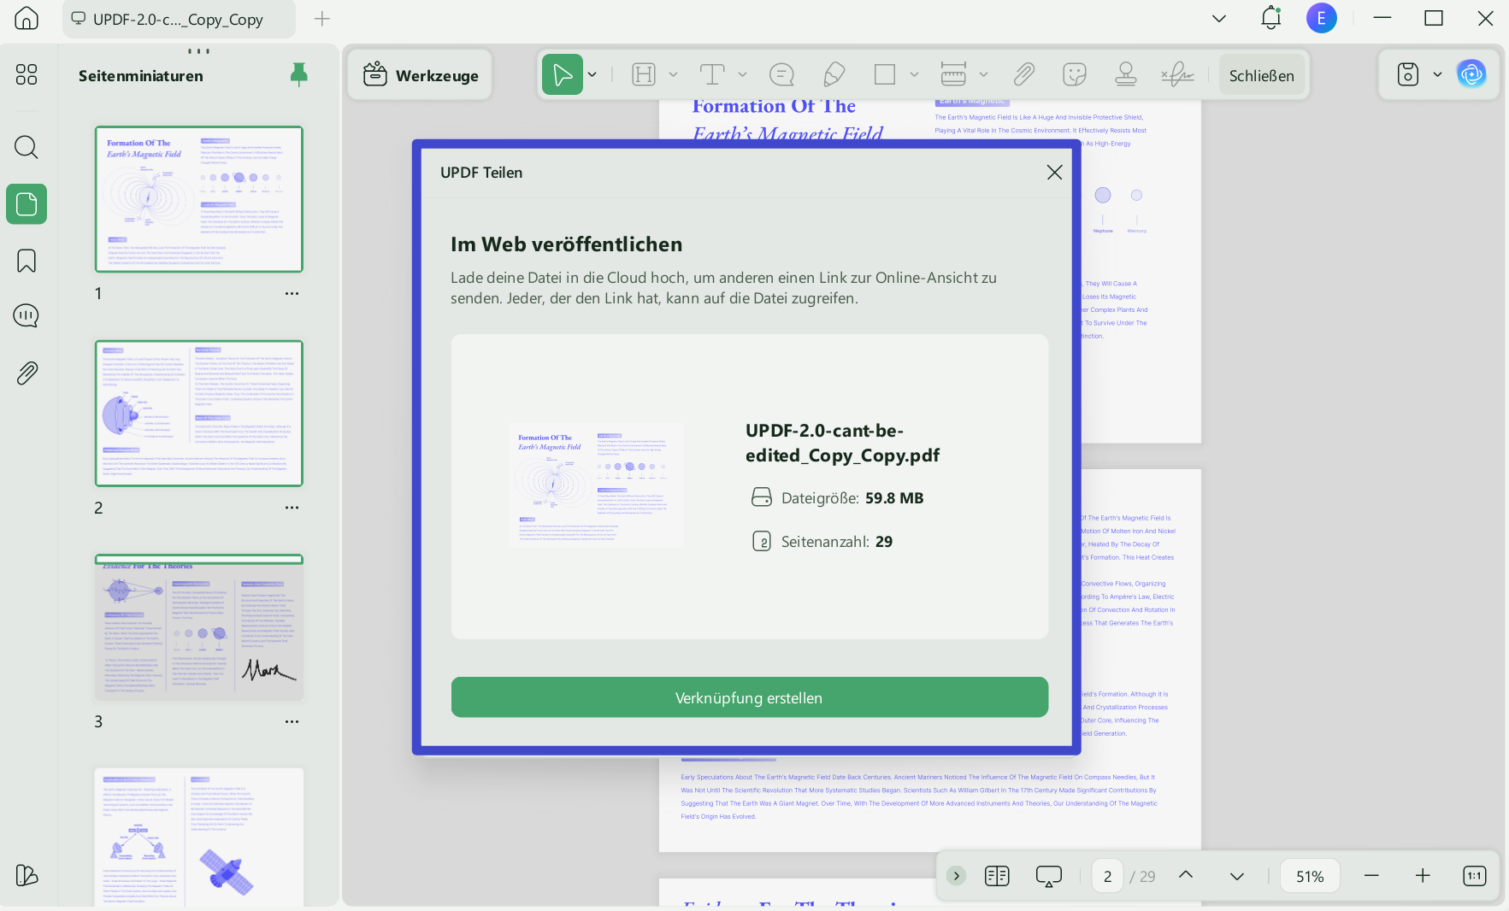Click the Schließen button in toolbar
This screenshot has height=911, width=1509.
(x=1262, y=75)
